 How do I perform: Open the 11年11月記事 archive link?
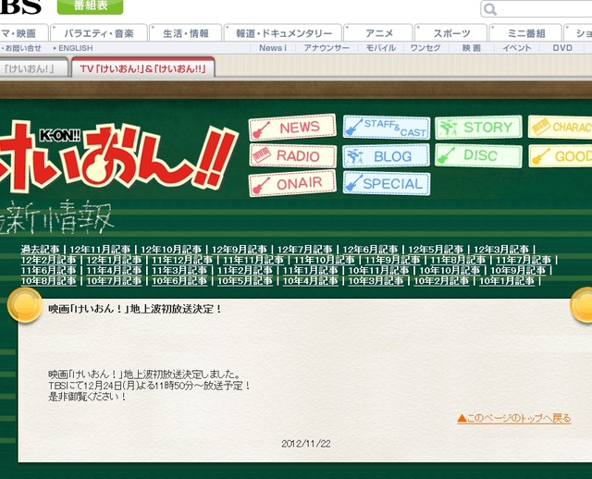coord(253,260)
